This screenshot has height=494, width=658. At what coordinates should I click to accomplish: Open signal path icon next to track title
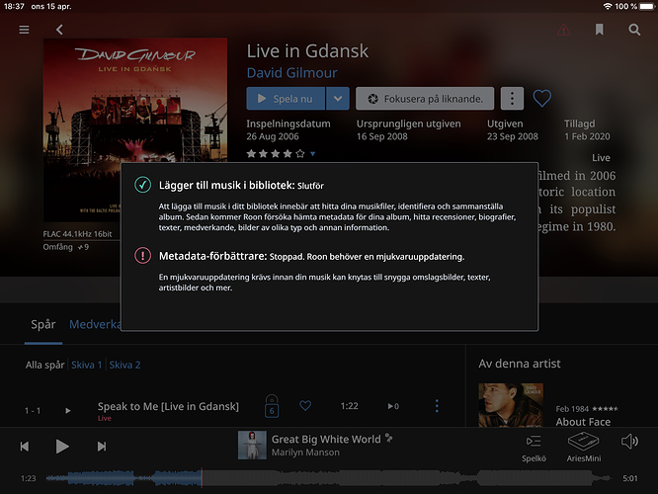pos(389,438)
